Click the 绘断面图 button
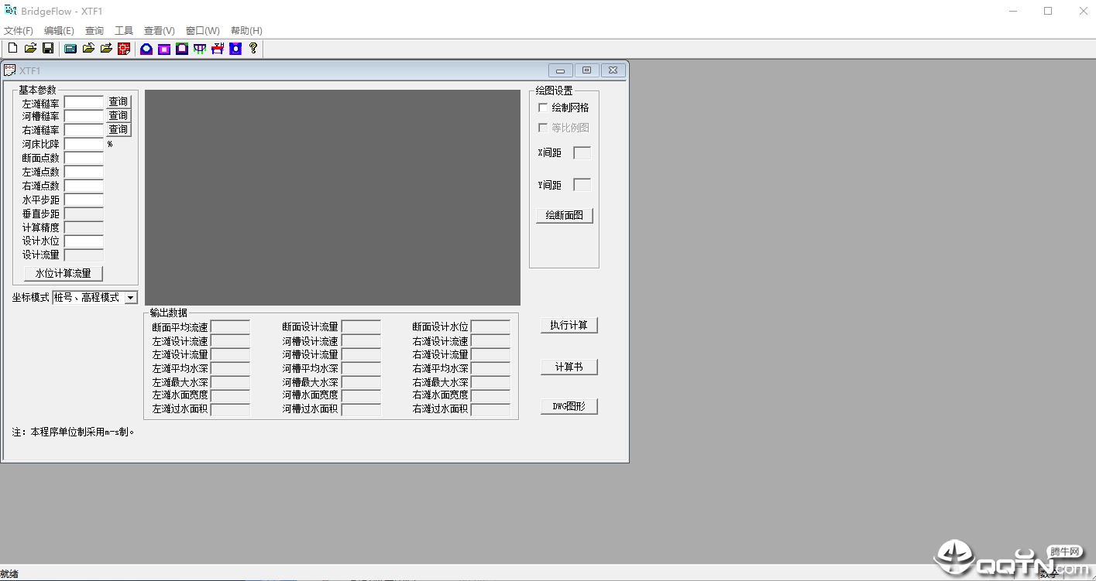1096x581 pixels. (x=565, y=215)
